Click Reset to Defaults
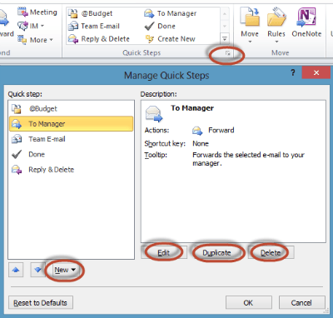Screen dimensions: 333x318 pos(41,302)
